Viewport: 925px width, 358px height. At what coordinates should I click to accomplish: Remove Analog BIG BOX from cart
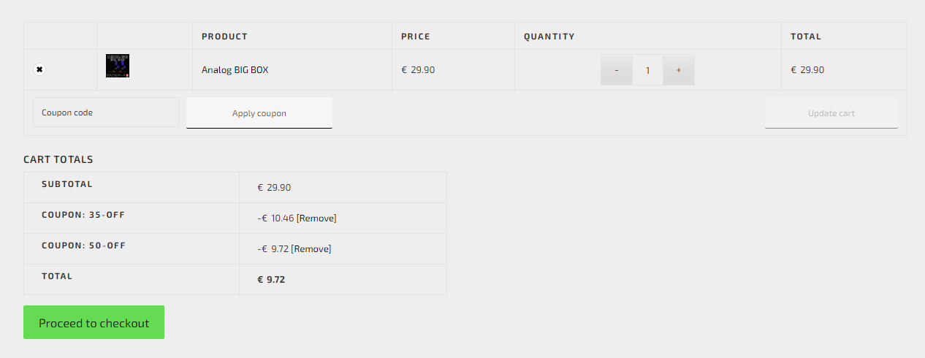pyautogui.click(x=39, y=69)
